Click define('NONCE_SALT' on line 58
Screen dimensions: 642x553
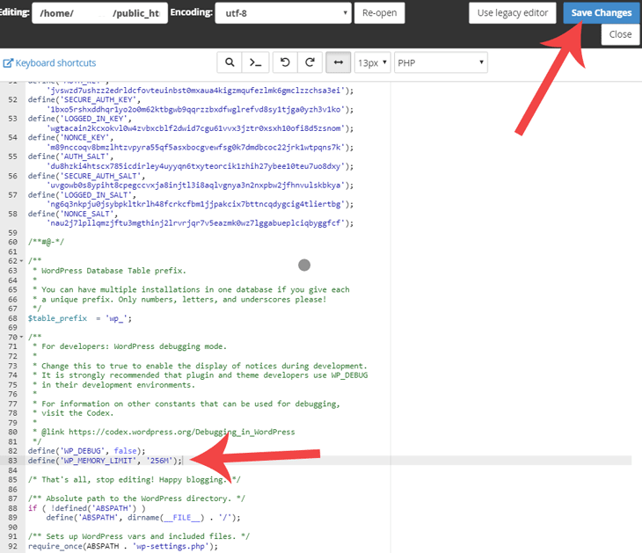click(x=73, y=214)
